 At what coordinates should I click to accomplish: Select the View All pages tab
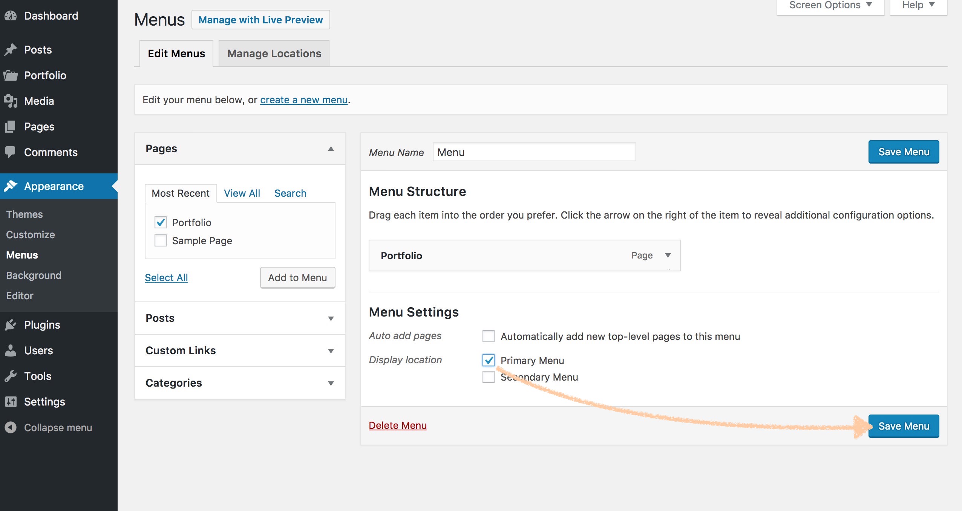point(242,193)
